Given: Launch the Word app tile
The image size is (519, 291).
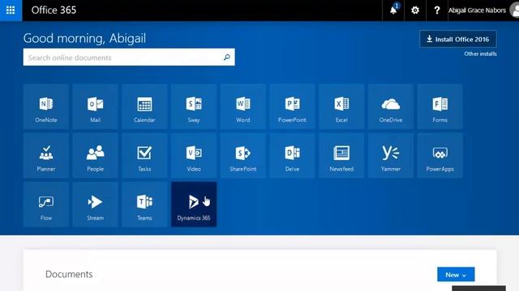Looking at the screenshot, I should coord(243,107).
